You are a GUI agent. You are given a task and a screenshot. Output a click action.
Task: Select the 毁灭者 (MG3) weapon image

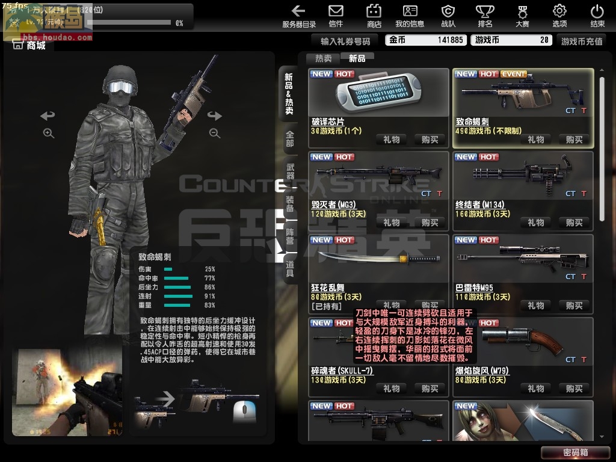(x=379, y=176)
